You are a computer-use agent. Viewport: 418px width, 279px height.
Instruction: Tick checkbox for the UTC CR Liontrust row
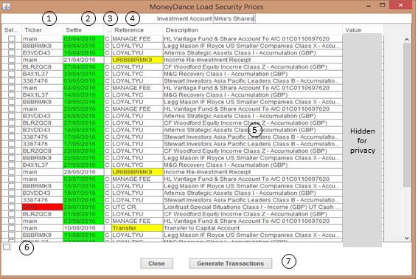tap(12, 207)
